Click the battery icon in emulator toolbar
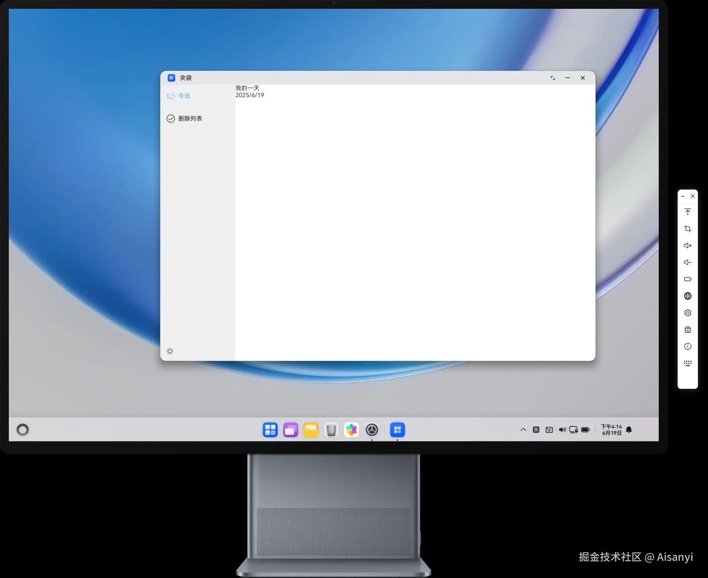 [688, 279]
